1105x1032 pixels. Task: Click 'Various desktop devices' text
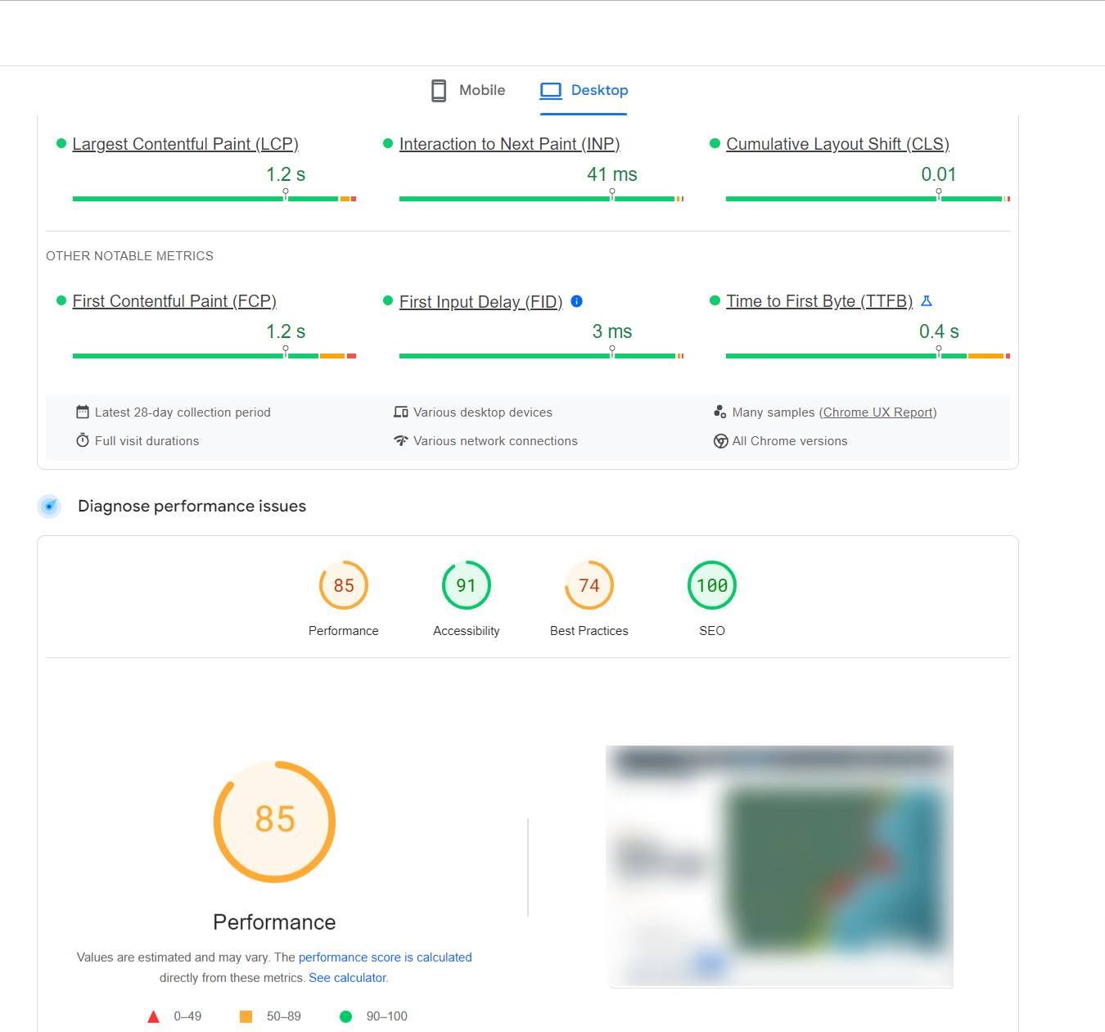[x=483, y=412]
